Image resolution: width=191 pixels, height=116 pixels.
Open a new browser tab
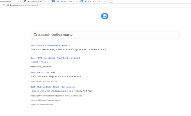tap(111, 1)
